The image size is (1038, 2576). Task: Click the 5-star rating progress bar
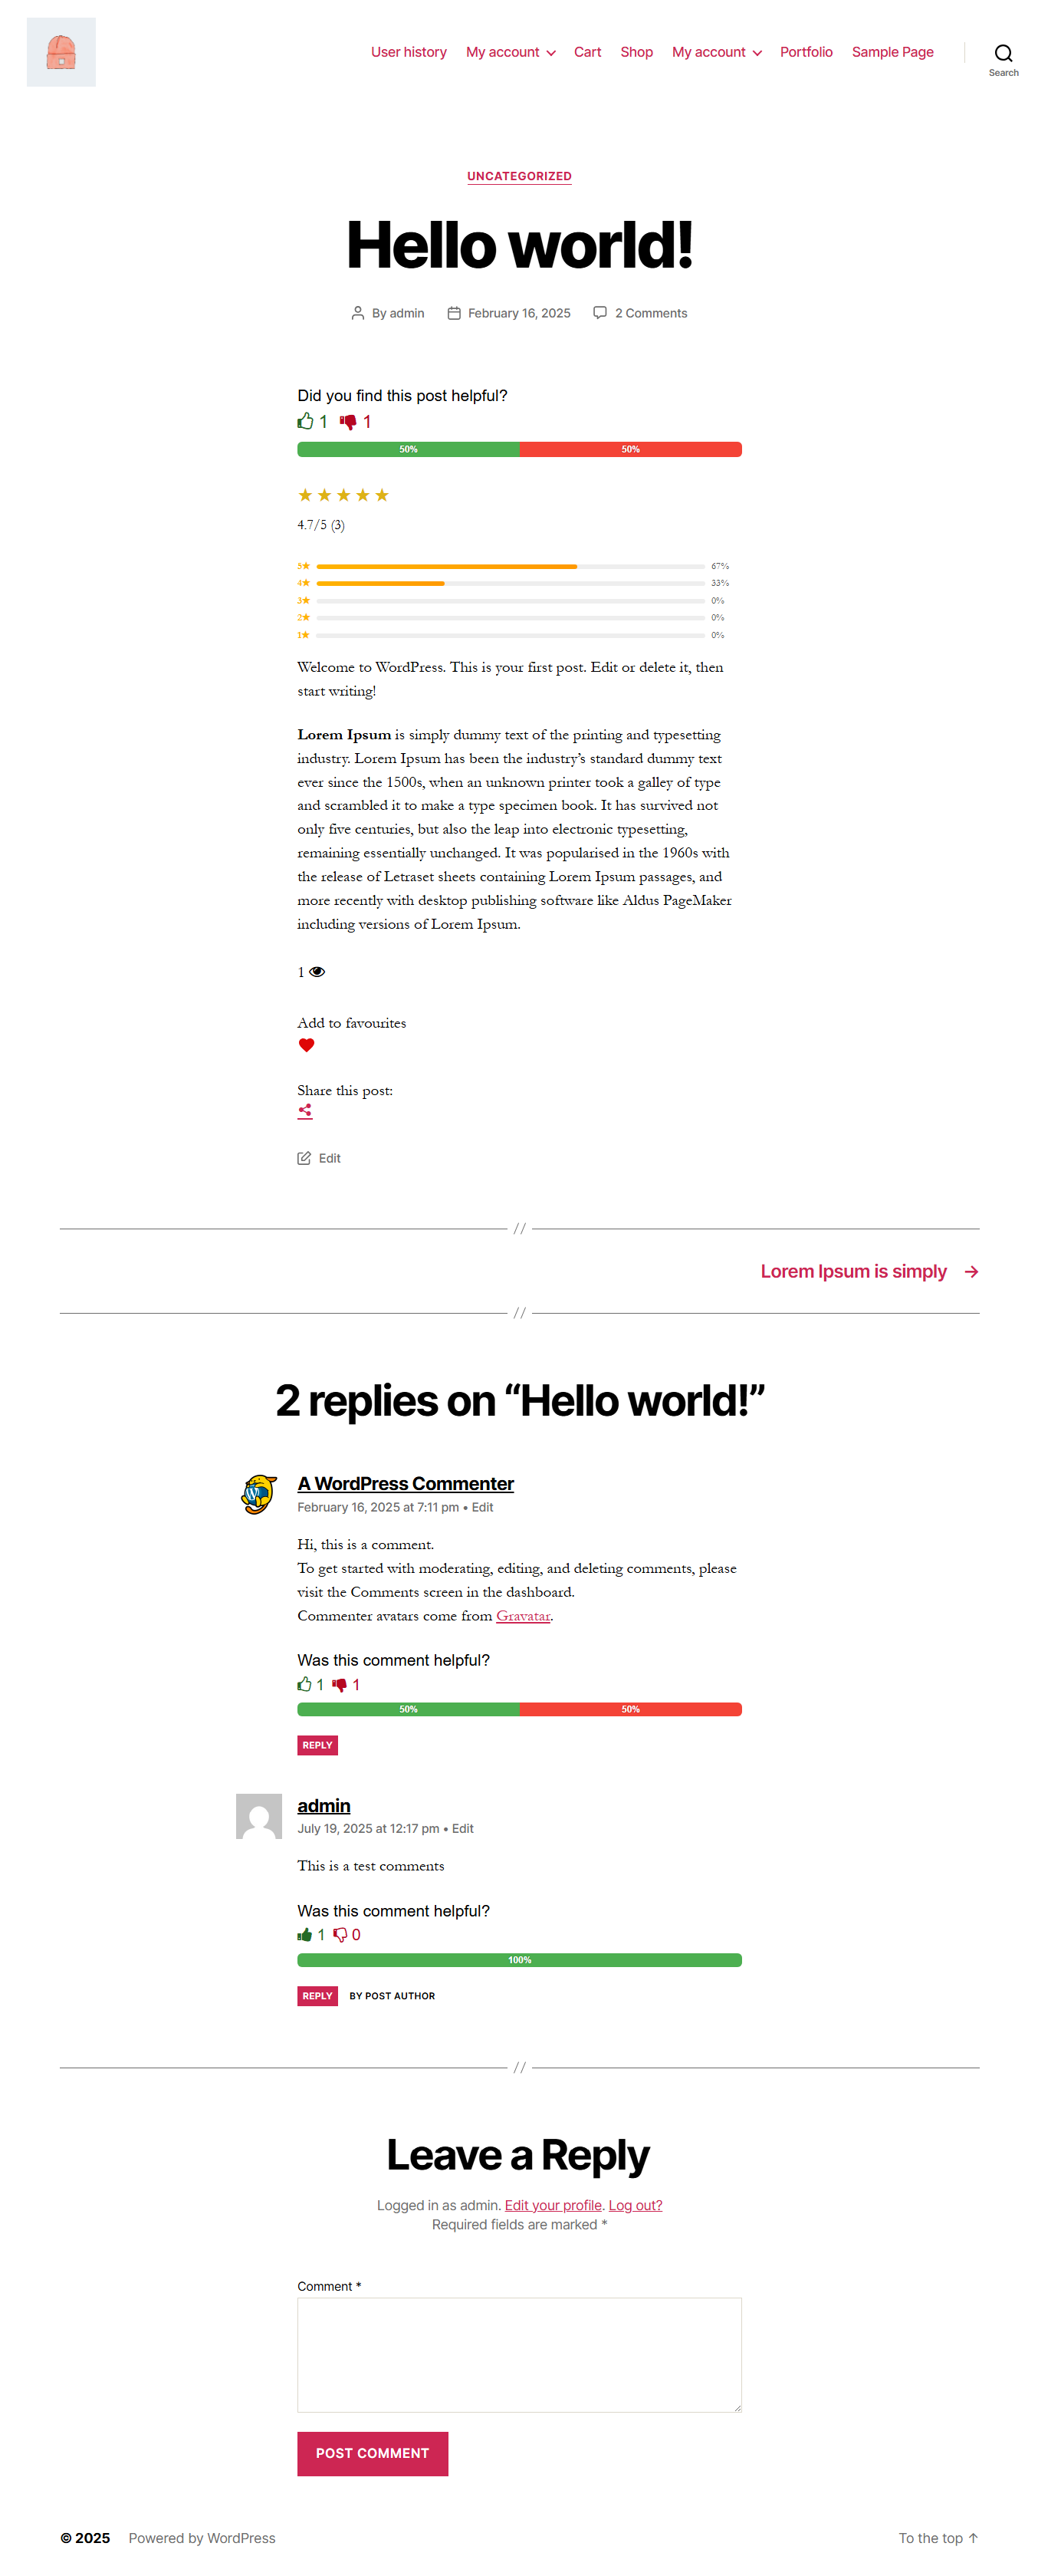coord(510,566)
